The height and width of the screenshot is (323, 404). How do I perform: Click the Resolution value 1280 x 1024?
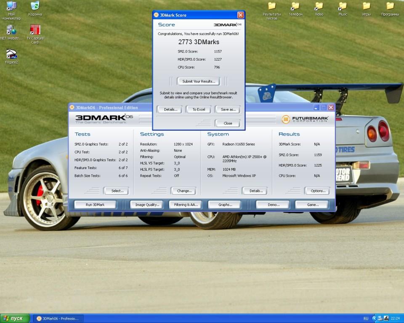[x=183, y=144]
